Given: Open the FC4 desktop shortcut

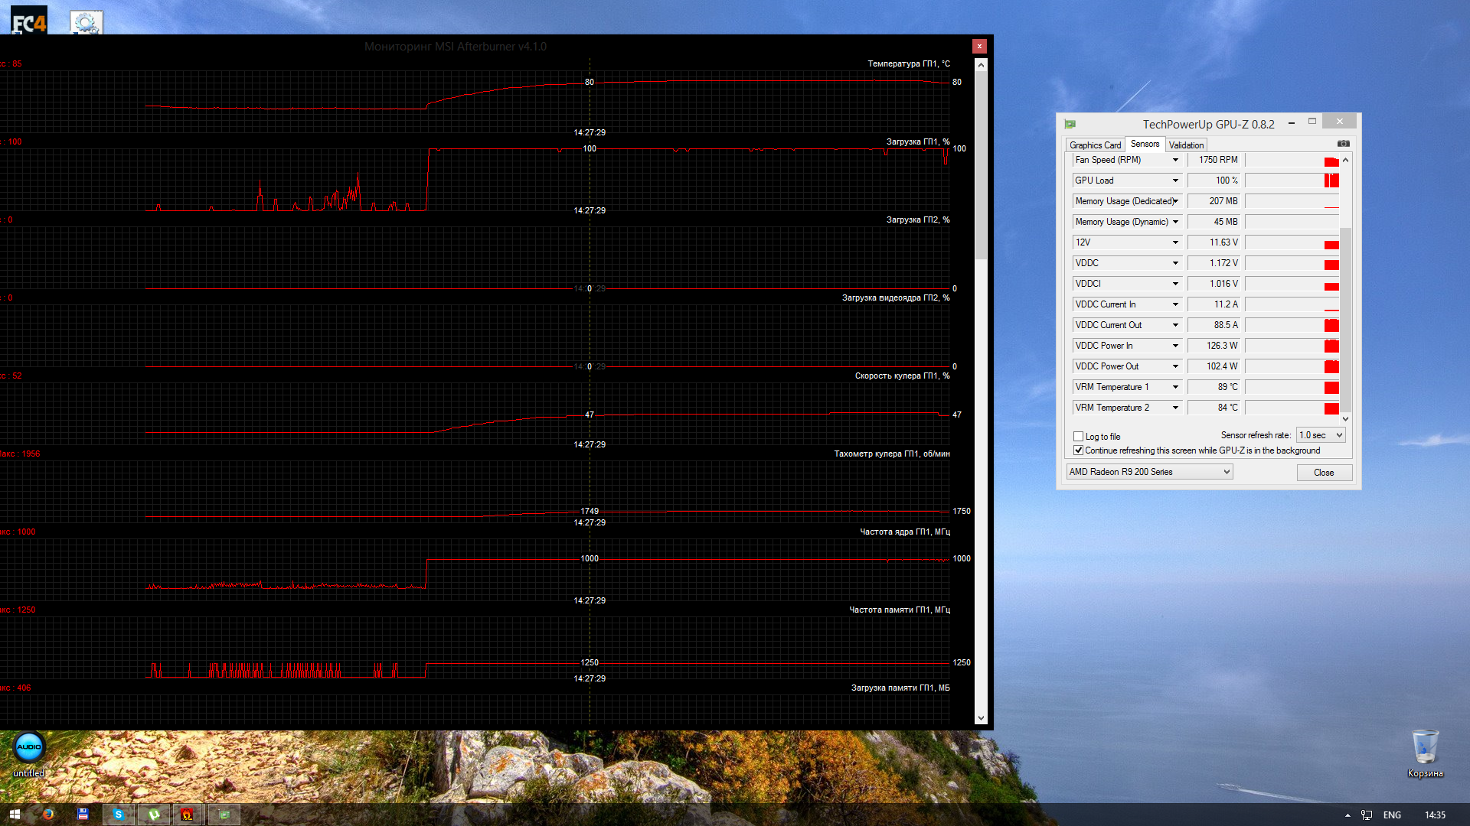Looking at the screenshot, I should pos(29,21).
